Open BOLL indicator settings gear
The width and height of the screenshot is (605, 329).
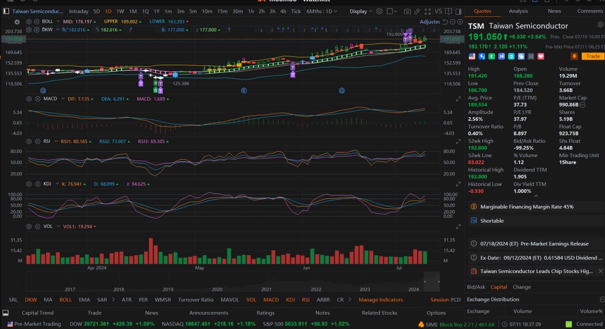pyautogui.click(x=29, y=22)
